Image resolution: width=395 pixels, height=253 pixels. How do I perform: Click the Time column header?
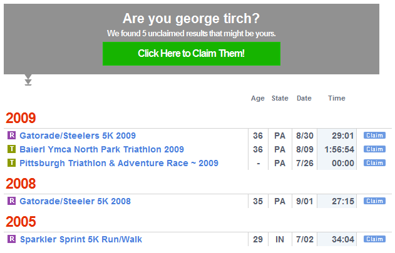tap(337, 98)
